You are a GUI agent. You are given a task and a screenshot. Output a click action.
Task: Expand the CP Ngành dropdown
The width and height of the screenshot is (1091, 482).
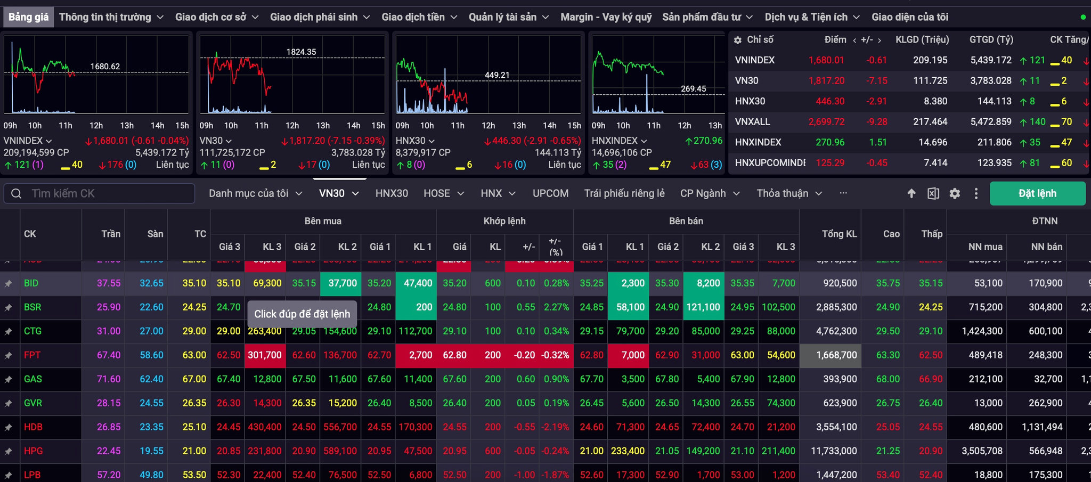pyautogui.click(x=710, y=193)
